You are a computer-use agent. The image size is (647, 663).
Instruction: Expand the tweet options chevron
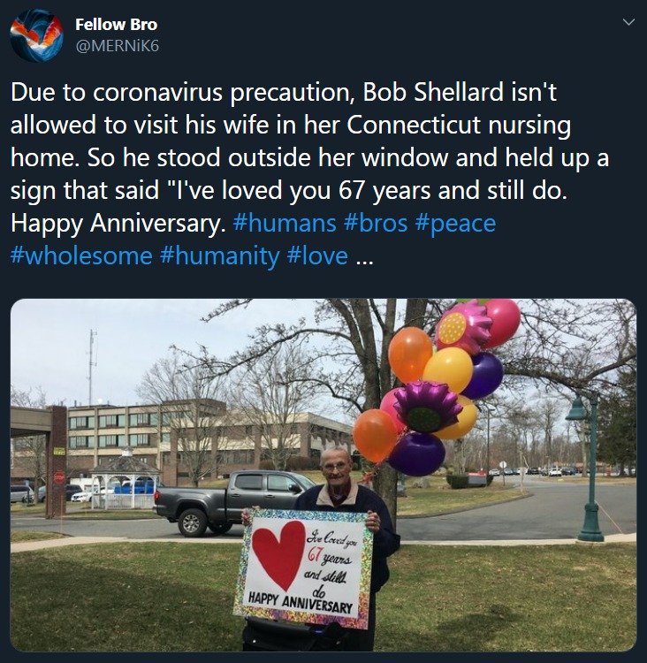tap(628, 22)
